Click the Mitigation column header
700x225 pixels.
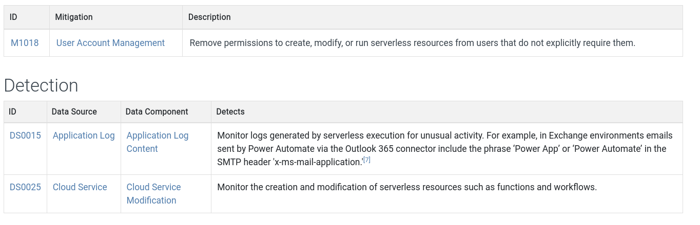[74, 17]
